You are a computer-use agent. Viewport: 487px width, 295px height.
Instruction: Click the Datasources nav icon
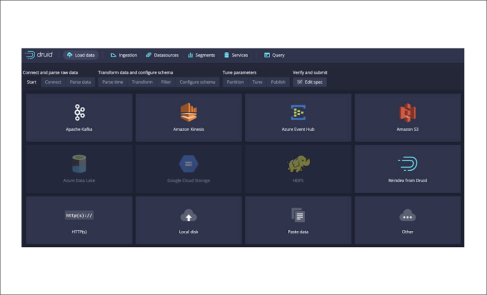[x=148, y=55]
